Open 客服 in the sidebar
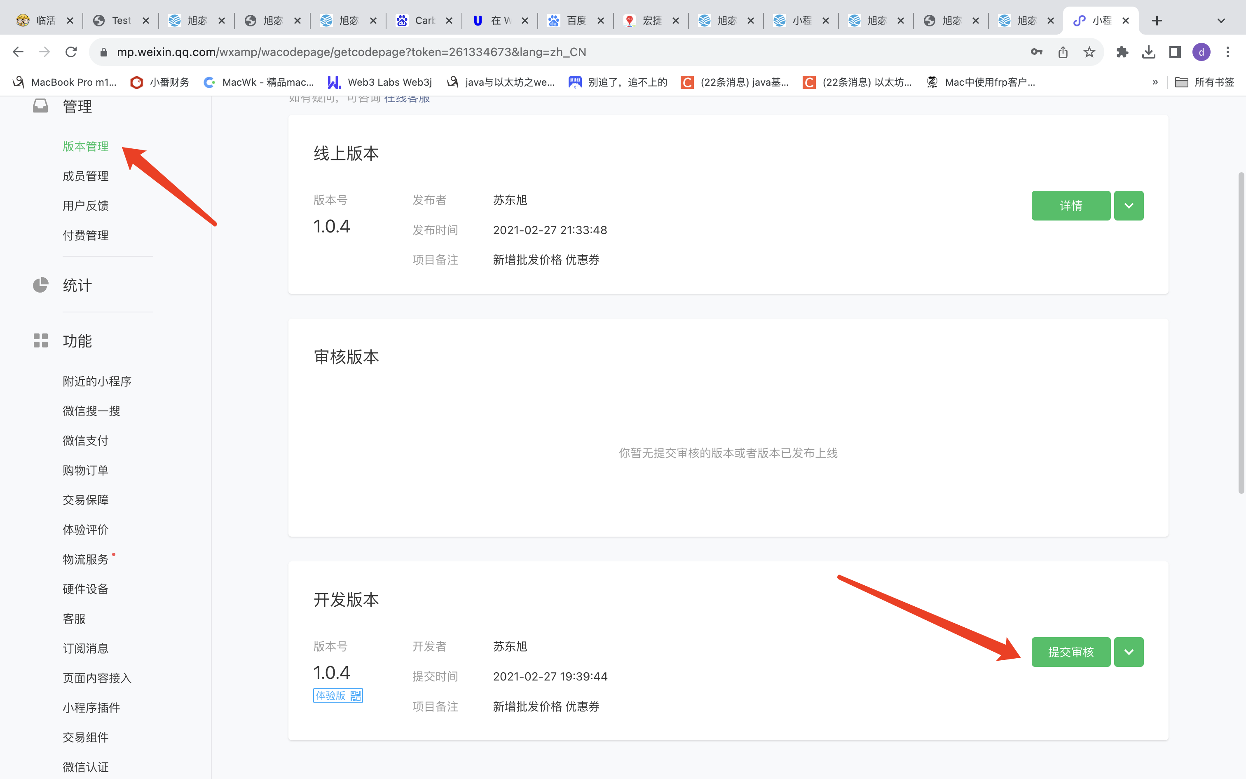 (x=74, y=619)
